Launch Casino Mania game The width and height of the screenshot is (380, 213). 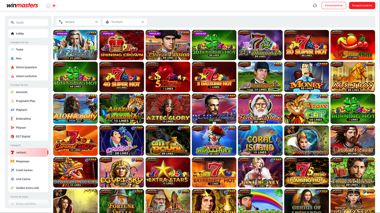pyautogui.click(x=122, y=141)
